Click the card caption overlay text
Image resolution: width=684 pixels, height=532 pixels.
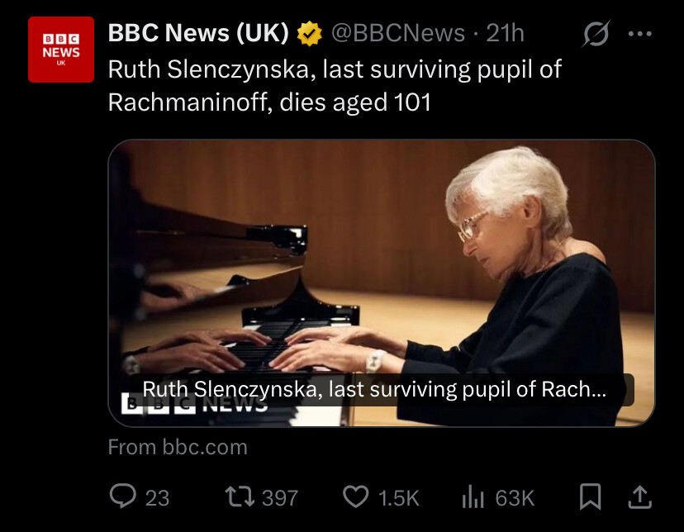375,390
